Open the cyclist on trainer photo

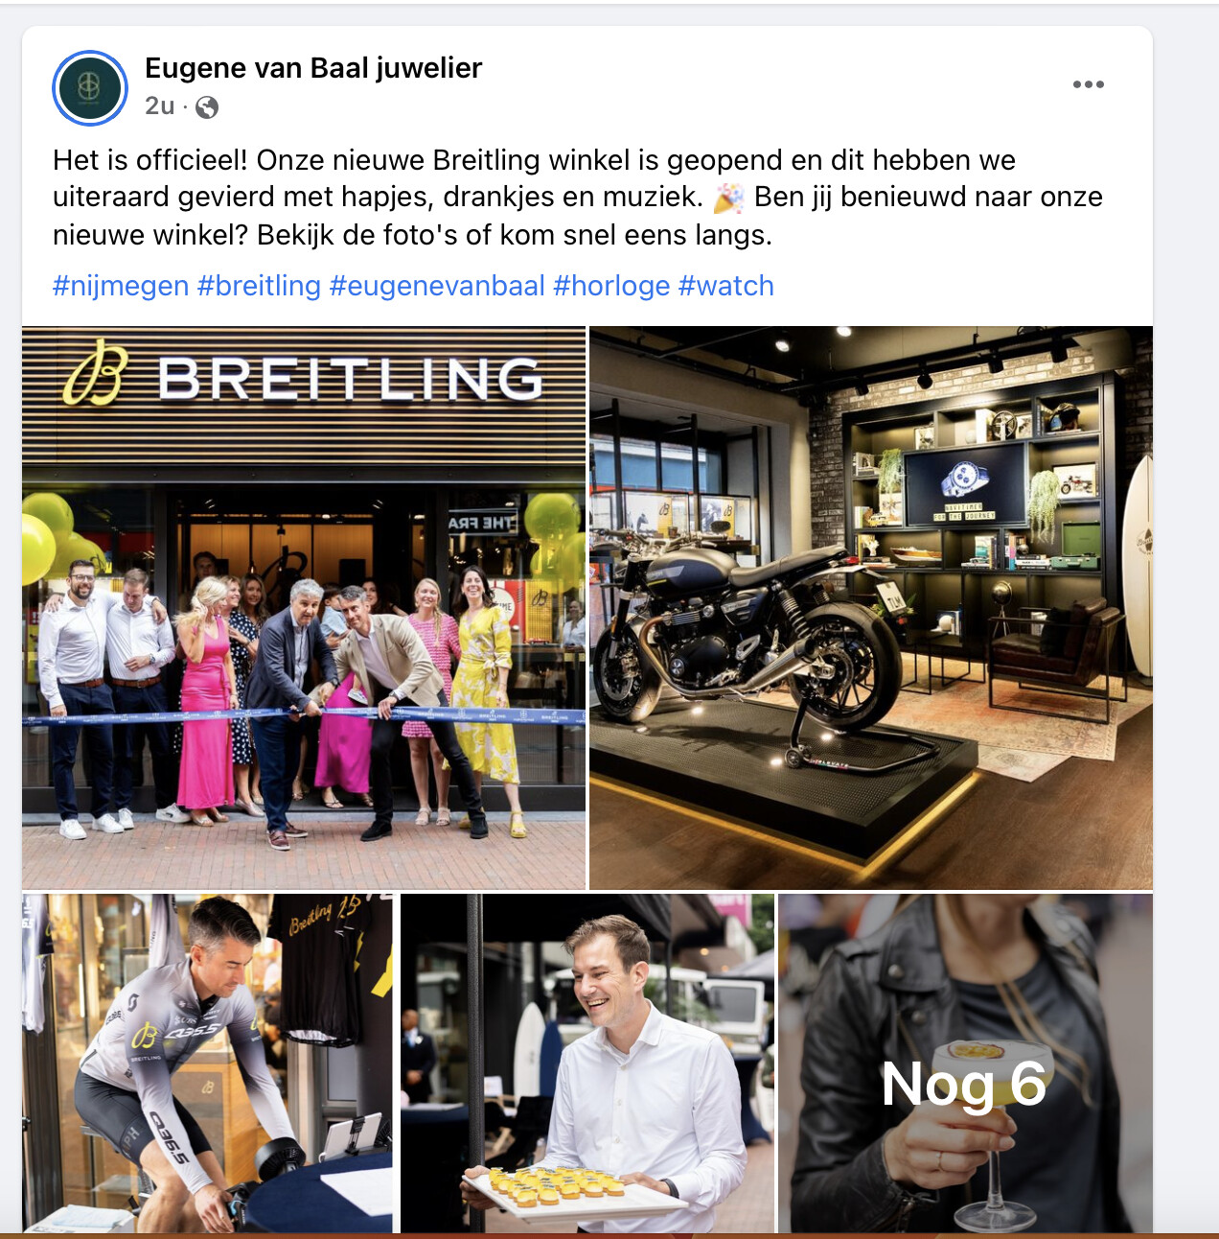coord(208,1064)
